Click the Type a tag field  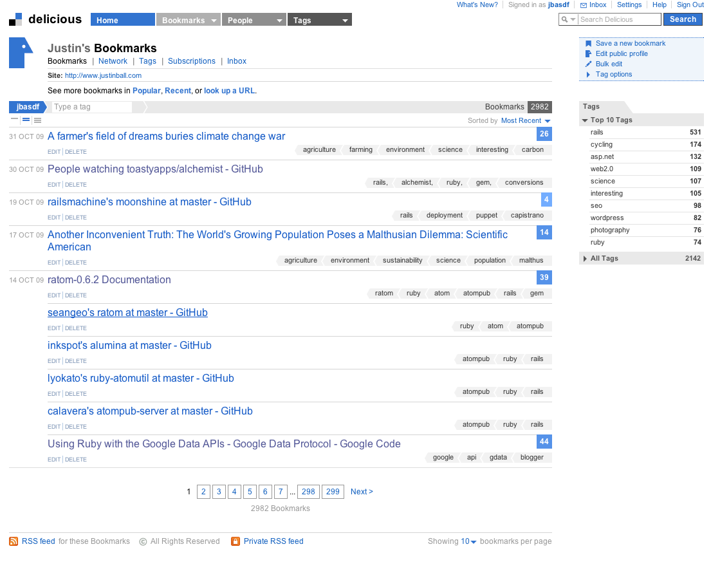pyautogui.click(x=93, y=107)
